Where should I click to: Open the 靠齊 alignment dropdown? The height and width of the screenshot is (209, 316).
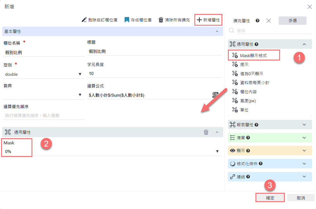(80, 95)
